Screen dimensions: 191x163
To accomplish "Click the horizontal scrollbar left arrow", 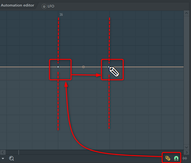I will [x=2, y=152].
